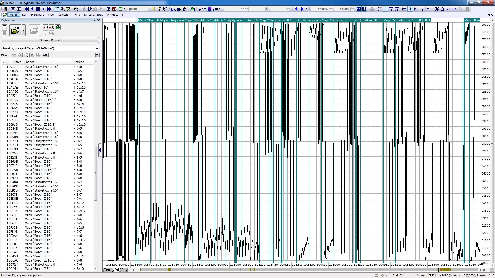The image size is (495, 278).
Task: Toggle the FF hexadecimal display mode
Action: (410, 9)
